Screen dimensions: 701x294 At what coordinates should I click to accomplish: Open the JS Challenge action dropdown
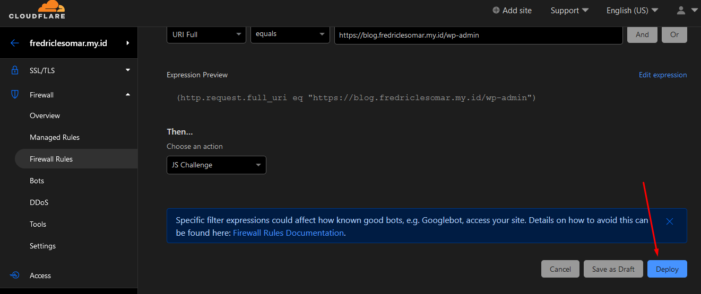(x=216, y=165)
